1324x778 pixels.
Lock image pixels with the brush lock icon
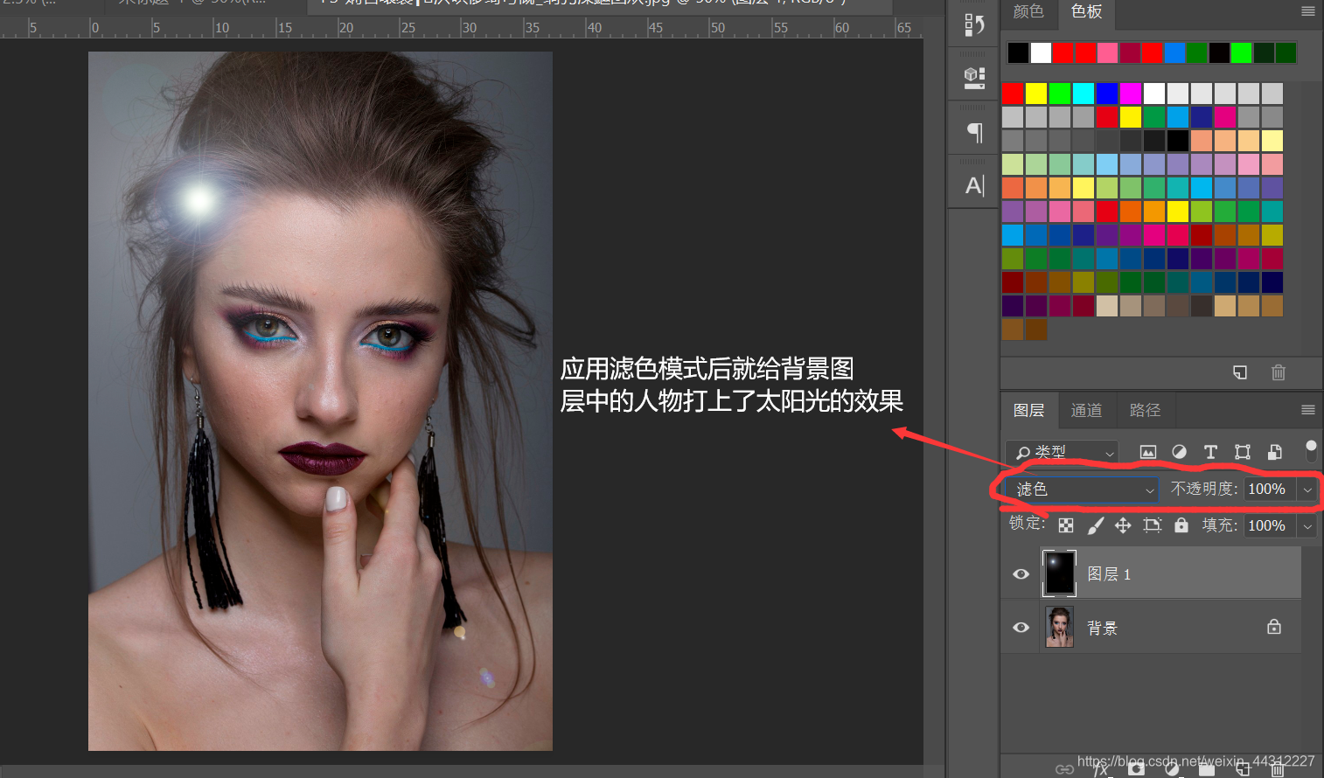(1095, 525)
